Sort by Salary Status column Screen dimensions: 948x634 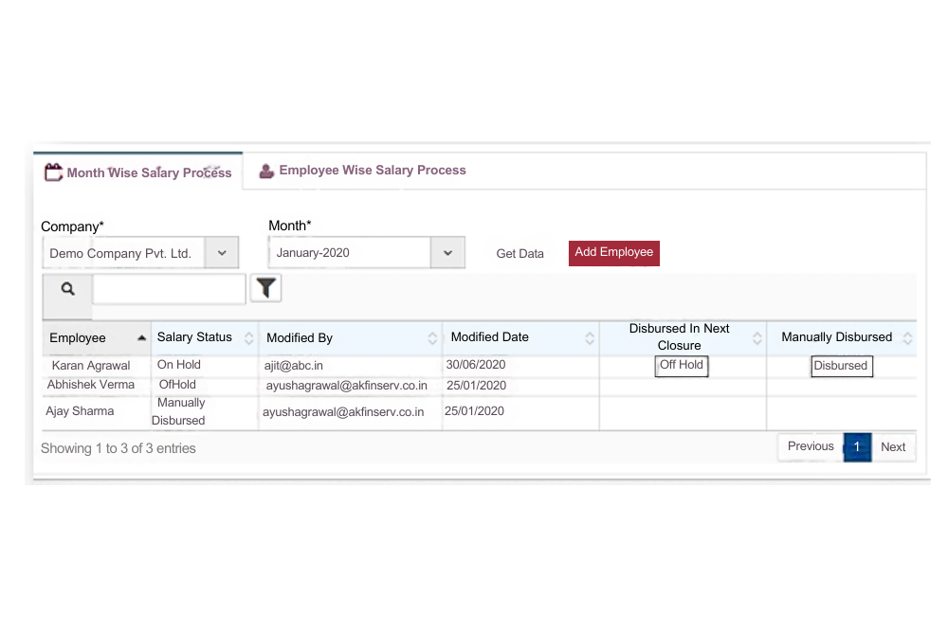(248, 338)
